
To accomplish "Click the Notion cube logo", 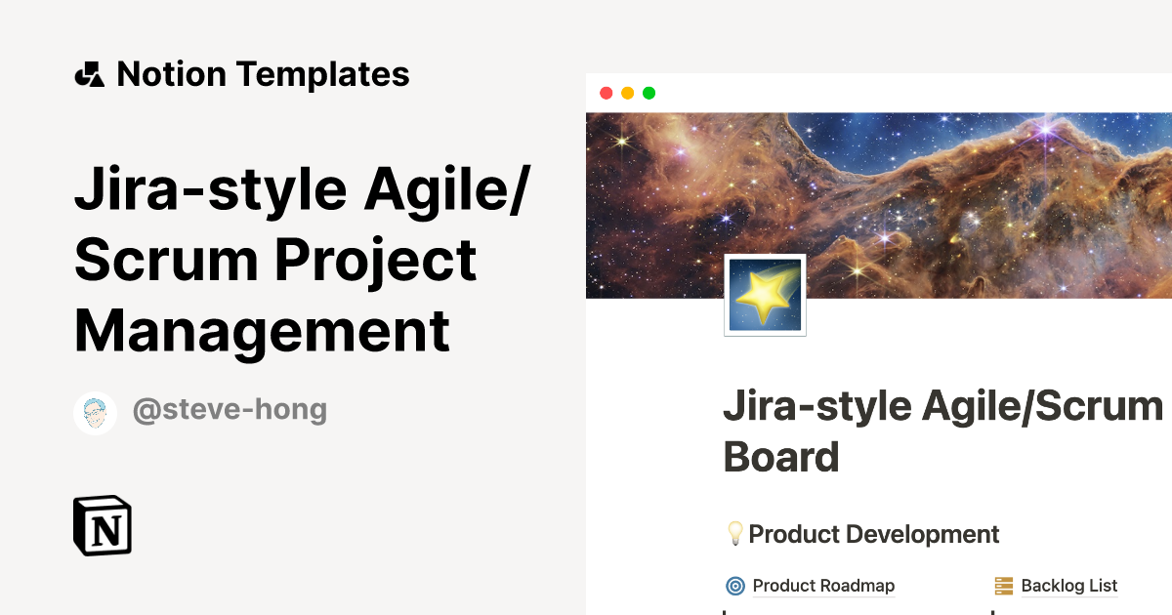I will tap(102, 525).
